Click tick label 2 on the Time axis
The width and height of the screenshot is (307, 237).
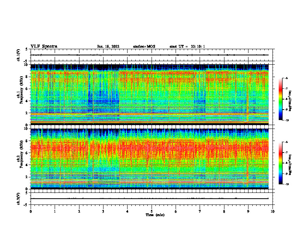(x=79, y=211)
